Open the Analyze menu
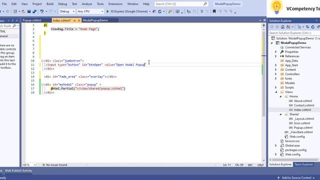Viewport: 320px width, 180px height. coord(86,4)
